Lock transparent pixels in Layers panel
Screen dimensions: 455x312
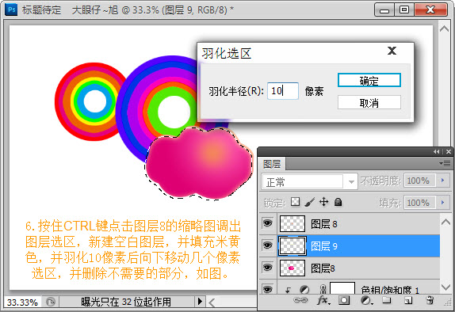click(295, 201)
